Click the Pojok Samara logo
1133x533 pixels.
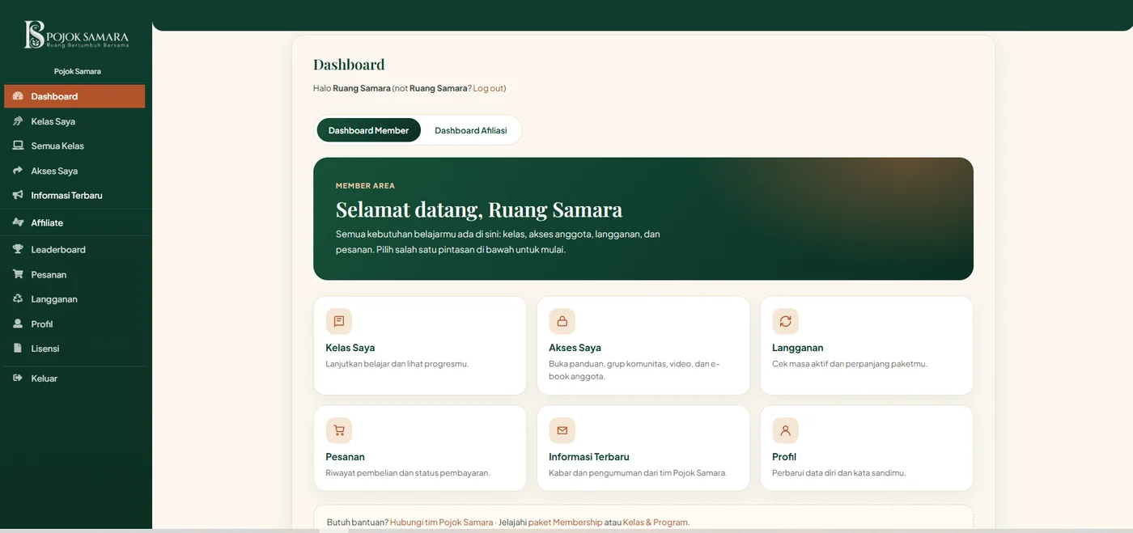click(76, 34)
